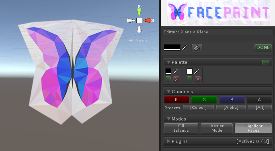Click the red X axis gizmo cone
The image size is (275, 151).
147,20
